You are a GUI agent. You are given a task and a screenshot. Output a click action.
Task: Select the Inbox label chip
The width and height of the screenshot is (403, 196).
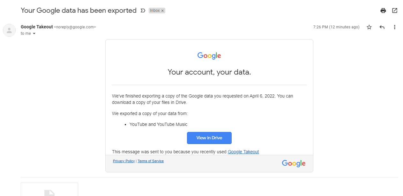(x=155, y=11)
